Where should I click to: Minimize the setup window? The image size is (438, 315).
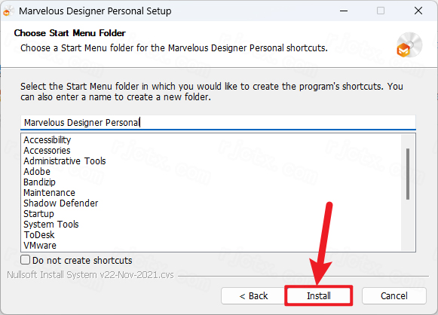344,11
